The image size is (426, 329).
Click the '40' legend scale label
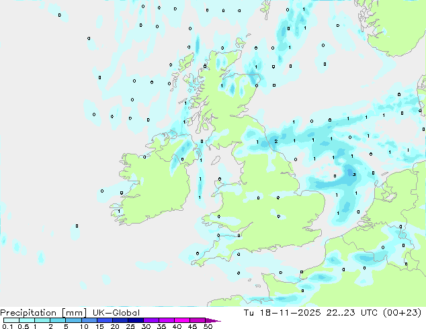(x=177, y=326)
